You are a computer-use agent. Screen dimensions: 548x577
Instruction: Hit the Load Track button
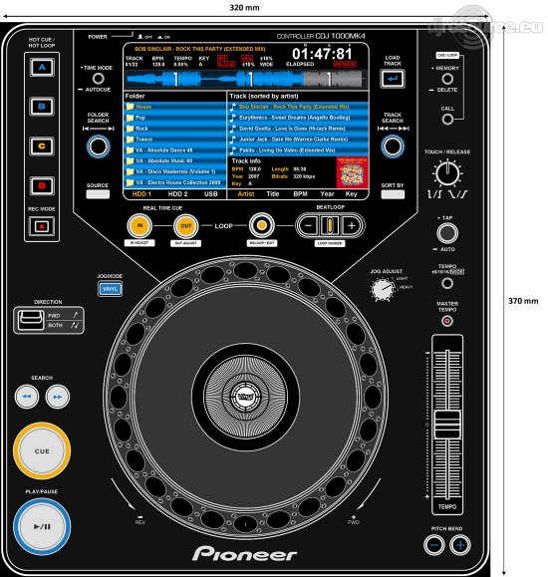tap(393, 79)
